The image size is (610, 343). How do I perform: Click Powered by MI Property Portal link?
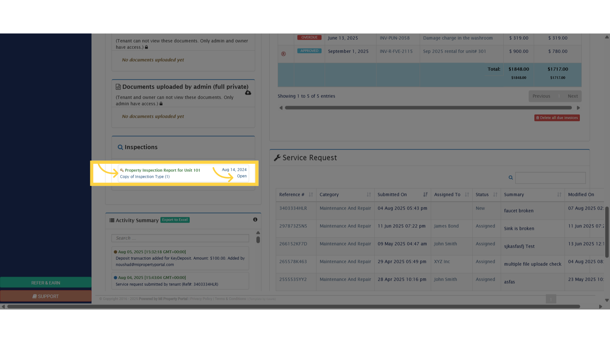pyautogui.click(x=163, y=299)
